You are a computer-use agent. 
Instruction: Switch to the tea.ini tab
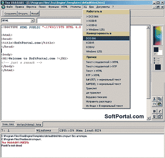8,124
